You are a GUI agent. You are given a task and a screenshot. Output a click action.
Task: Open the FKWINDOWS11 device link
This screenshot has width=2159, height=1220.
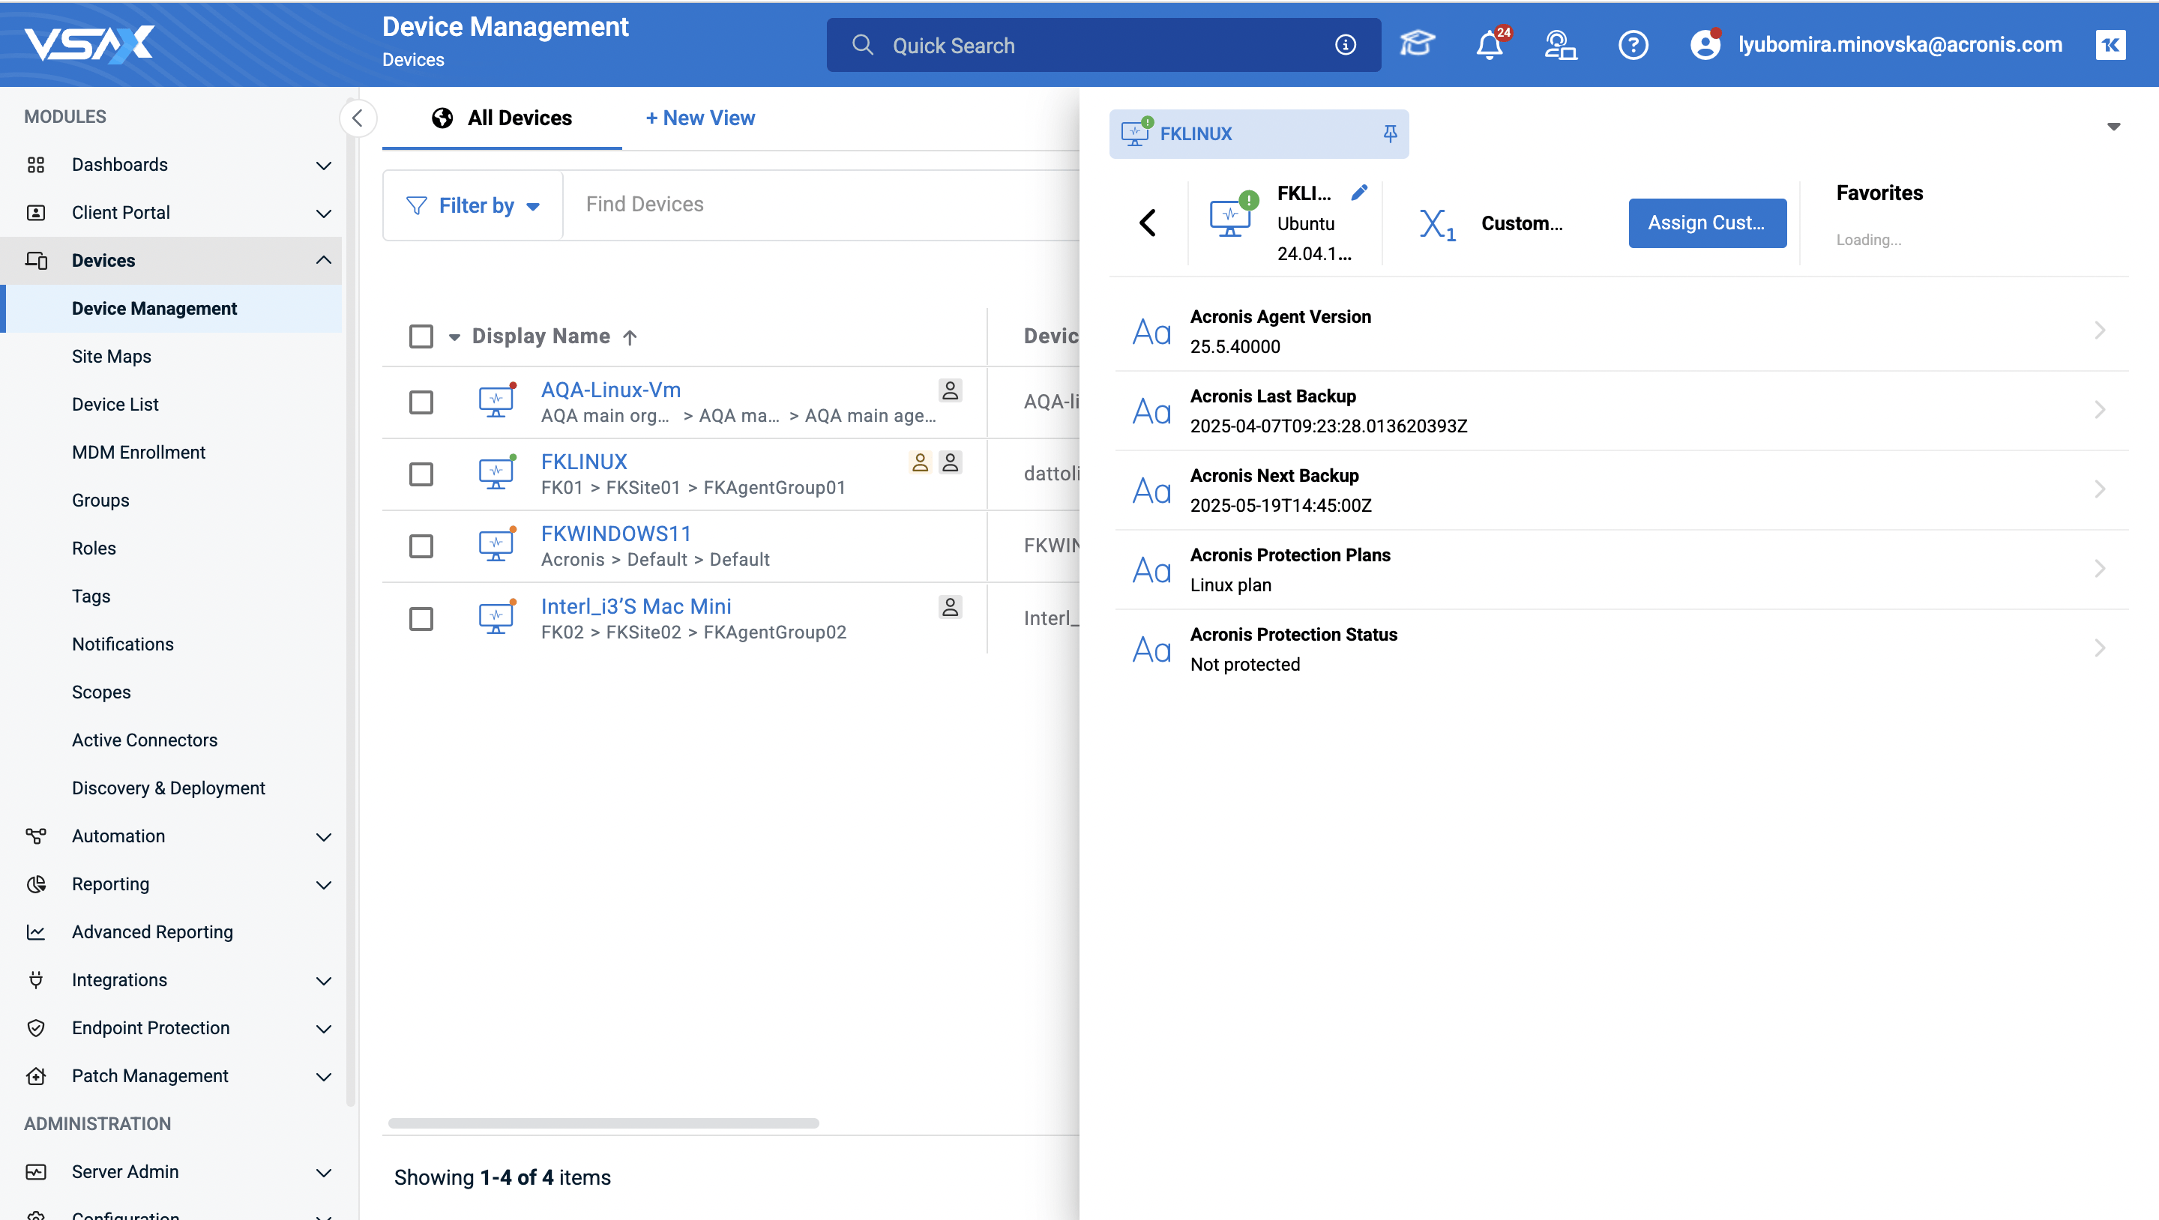point(616,534)
